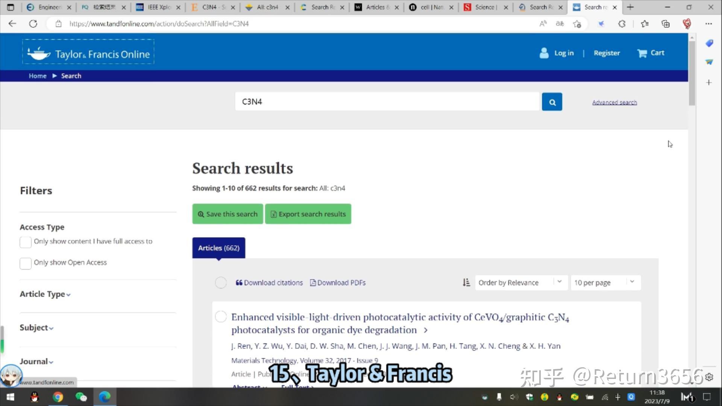Click the volume icon in system tray
Viewport: 722px width, 406px height.
(514, 397)
